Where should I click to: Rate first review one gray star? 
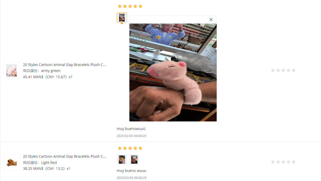273,70
